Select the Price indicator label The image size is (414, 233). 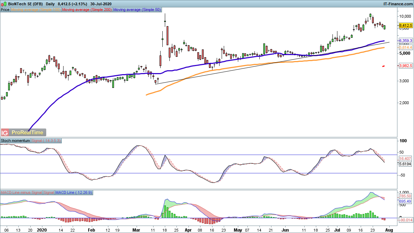pyautogui.click(x=5, y=10)
